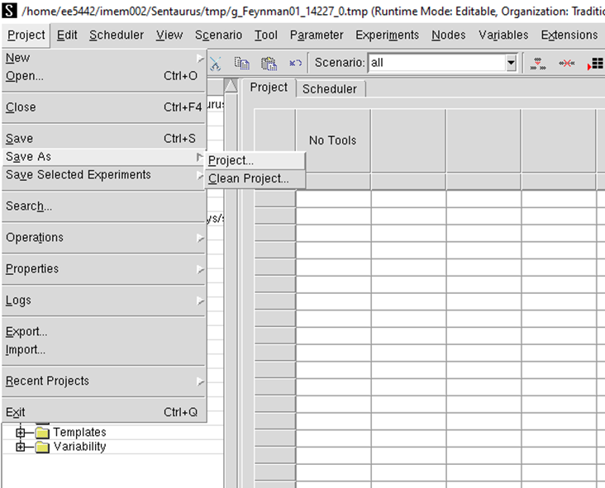
Task: Click Exit in the Project menu
Action: [16, 412]
